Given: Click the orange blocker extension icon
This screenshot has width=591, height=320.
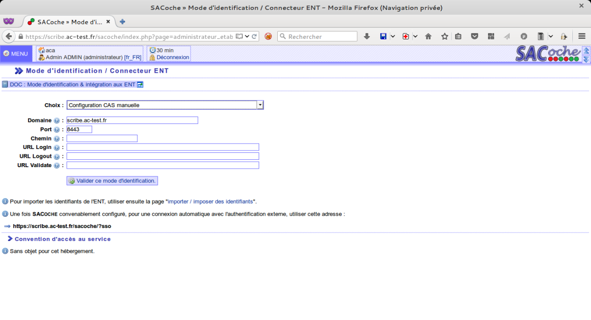Looking at the screenshot, I should point(268,36).
